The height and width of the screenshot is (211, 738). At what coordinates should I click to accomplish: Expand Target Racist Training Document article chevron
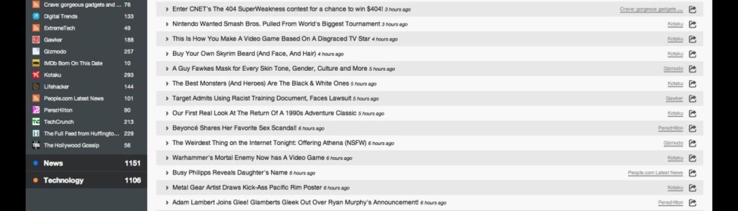coord(167,99)
